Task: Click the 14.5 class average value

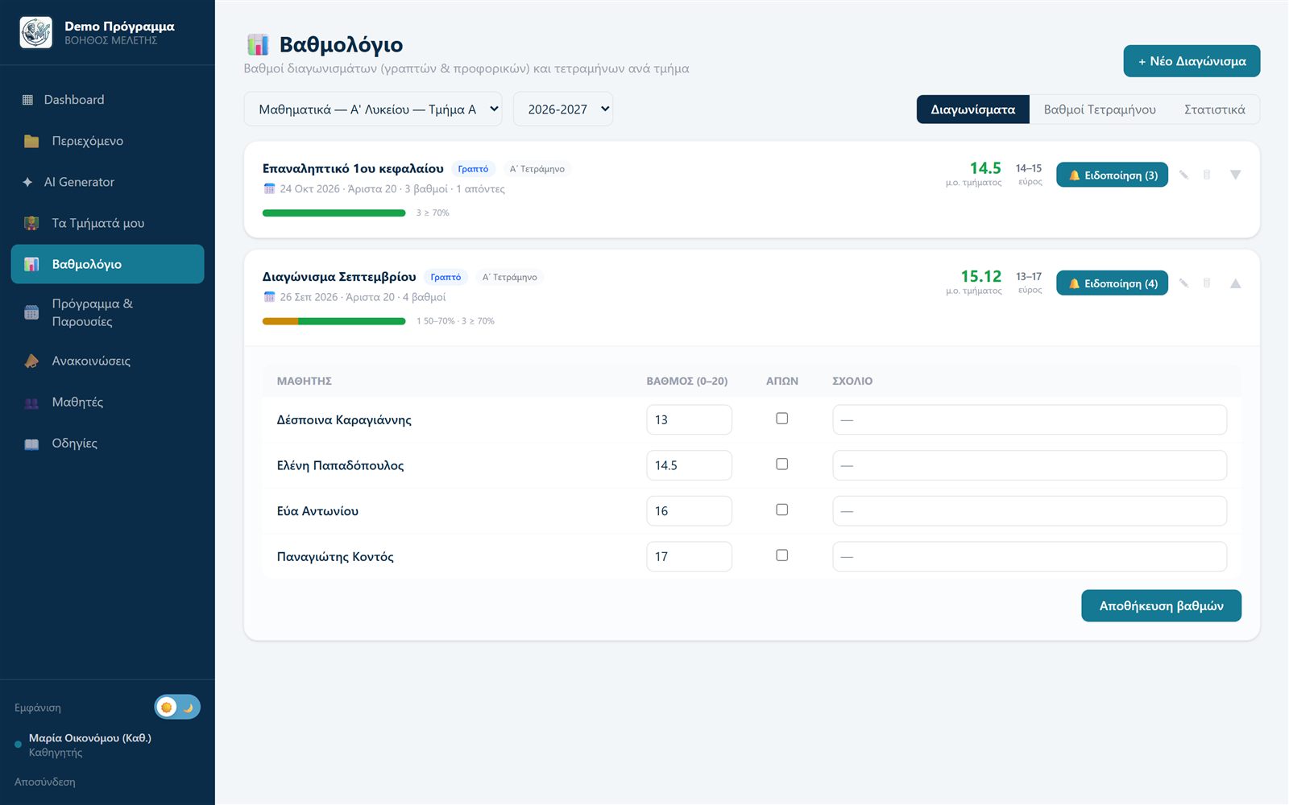Action: [x=985, y=168]
